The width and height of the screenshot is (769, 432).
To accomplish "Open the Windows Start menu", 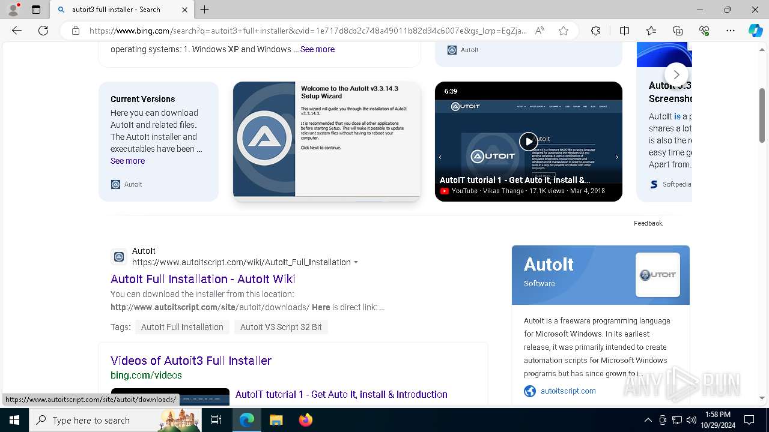I will pos(14,420).
